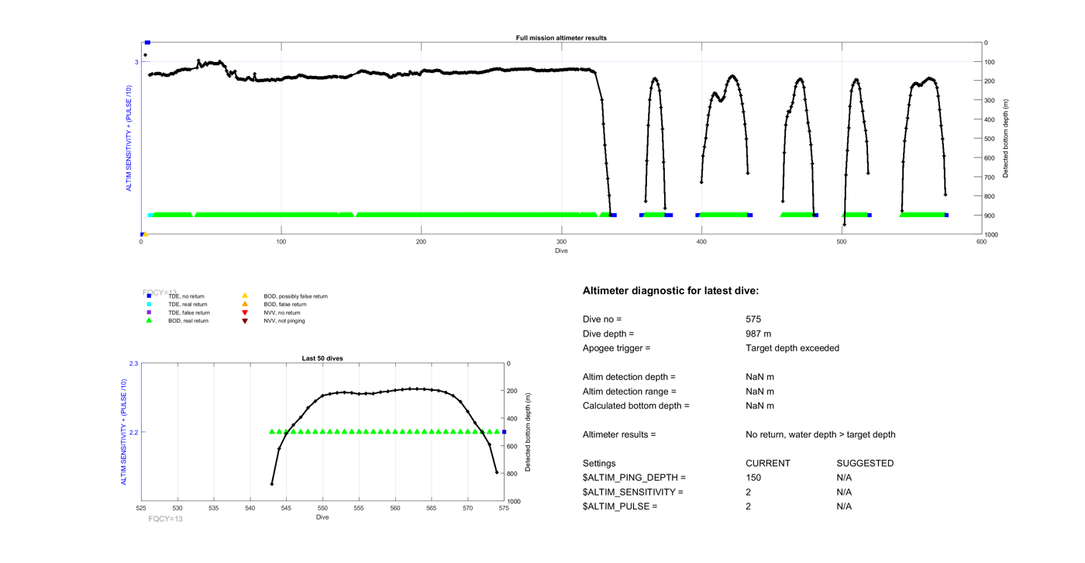
Task: Click the current value 150 for ALTIM_PING_DEPTH
Action: tap(753, 478)
